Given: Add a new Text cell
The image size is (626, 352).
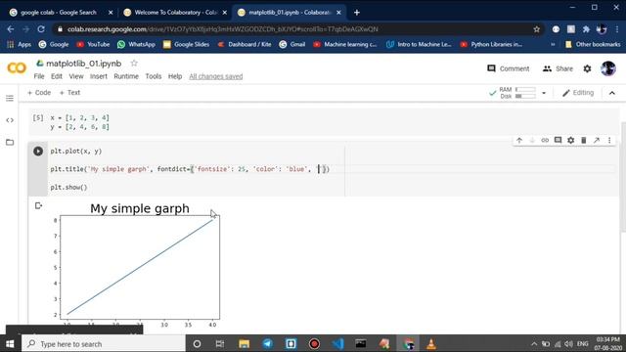Looking at the screenshot, I should [x=69, y=93].
